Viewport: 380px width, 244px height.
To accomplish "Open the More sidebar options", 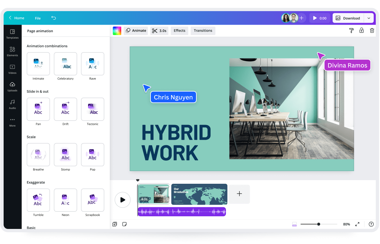I will click(12, 121).
